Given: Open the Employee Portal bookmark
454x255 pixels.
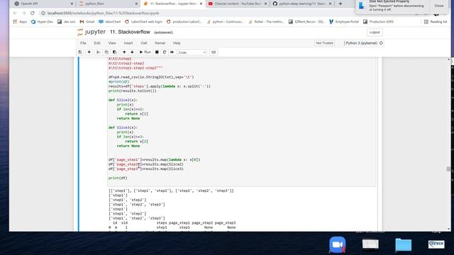Looking at the screenshot, I should [344, 22].
